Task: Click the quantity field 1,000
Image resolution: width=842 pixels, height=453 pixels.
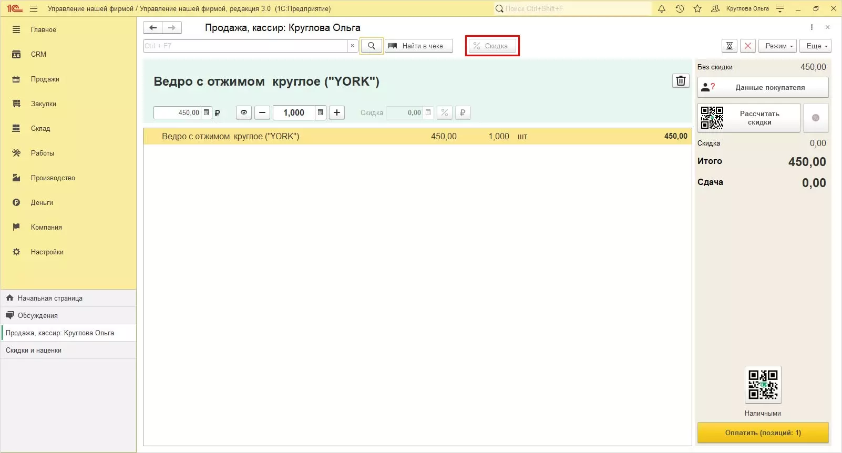Action: (294, 112)
